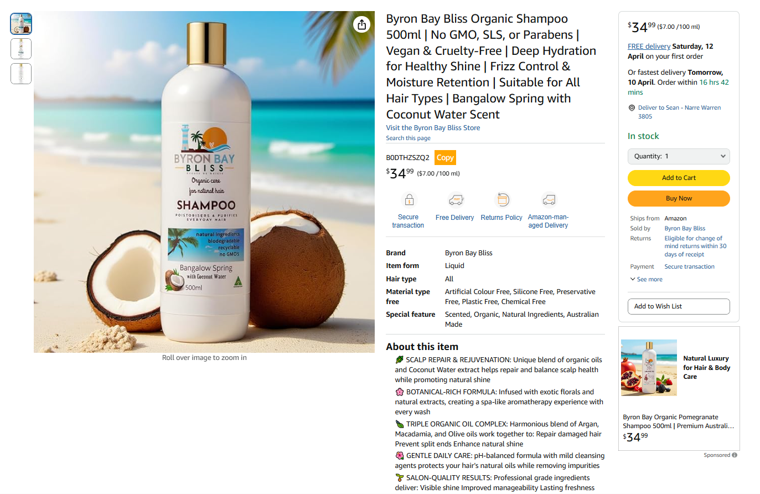Click Add to Wish List
Image resolution: width=760 pixels, height=494 pixels.
[x=679, y=306]
